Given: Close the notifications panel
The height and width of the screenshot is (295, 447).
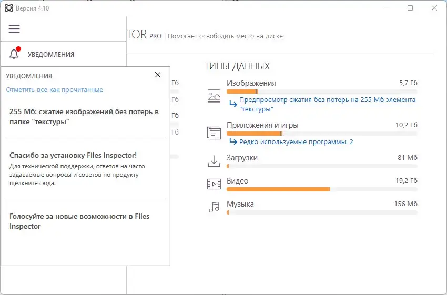Looking at the screenshot, I should [158, 75].
